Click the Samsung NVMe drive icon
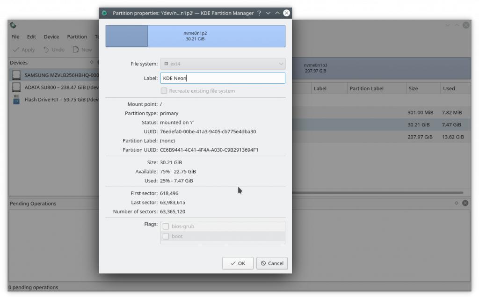 click(17, 75)
